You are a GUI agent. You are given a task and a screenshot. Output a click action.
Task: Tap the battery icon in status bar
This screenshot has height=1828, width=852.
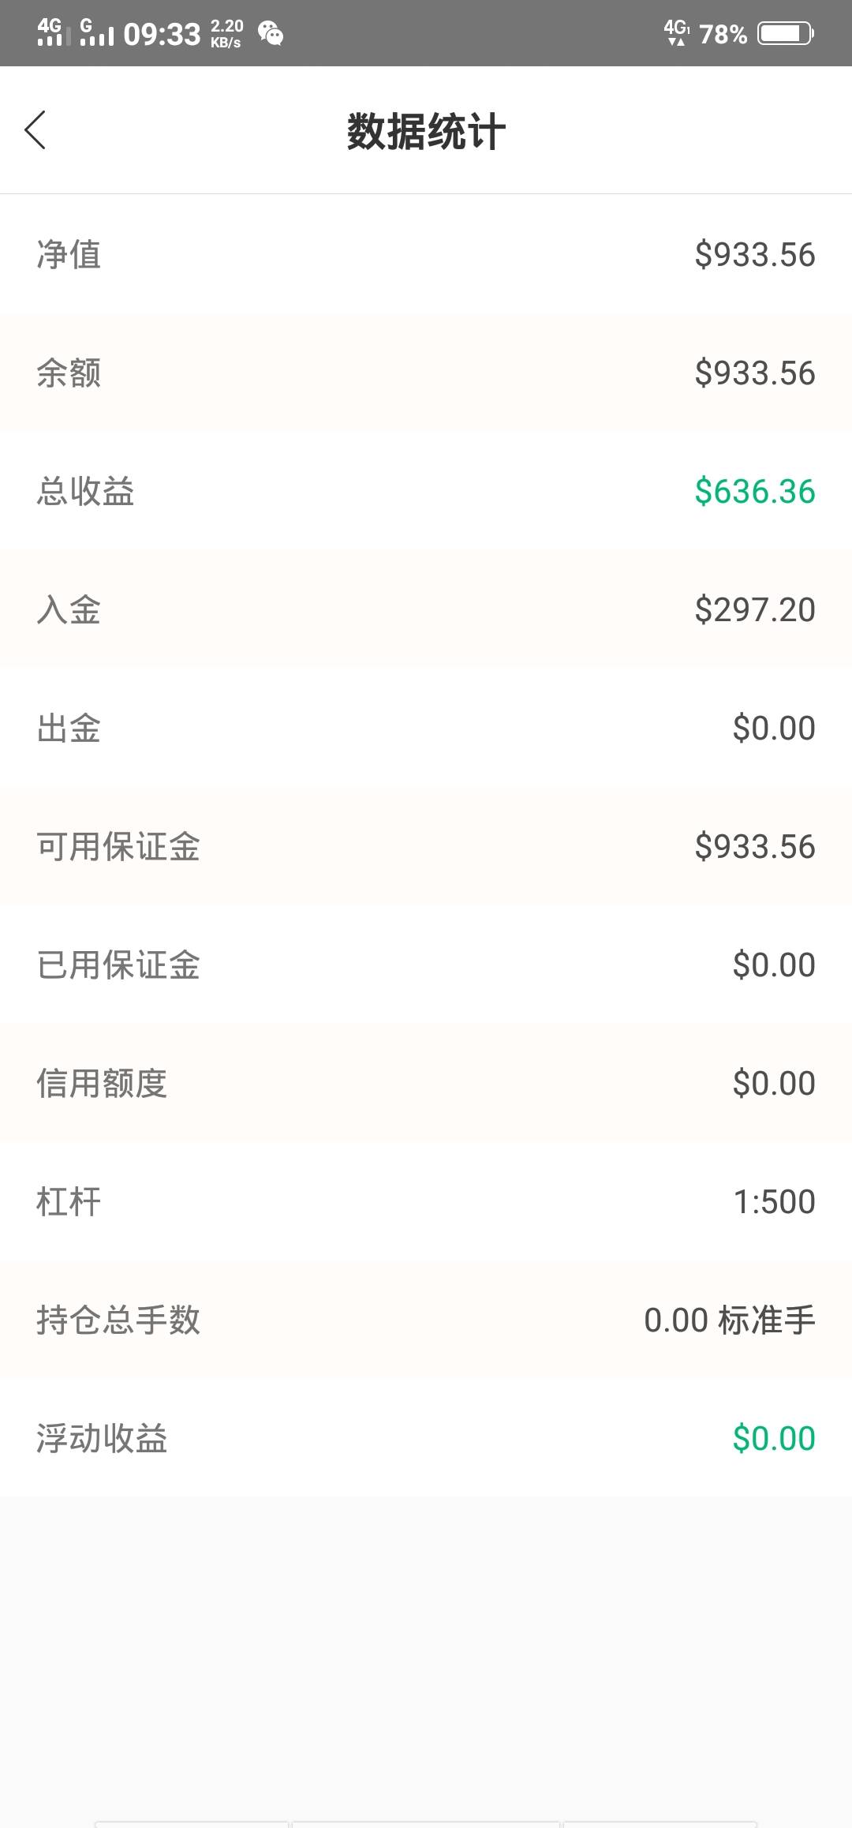[x=785, y=34]
